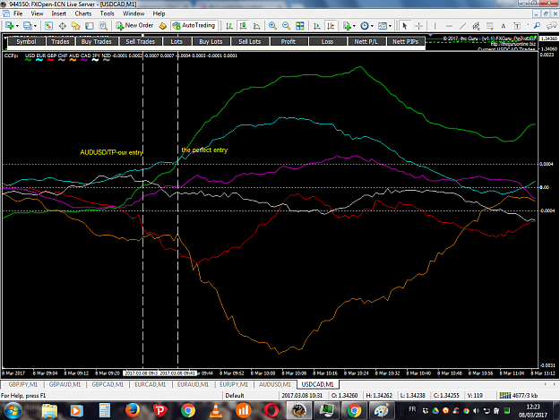Viewport: 560px width, 420px height.
Task: Select the Crosshair tool
Action: click(418, 26)
